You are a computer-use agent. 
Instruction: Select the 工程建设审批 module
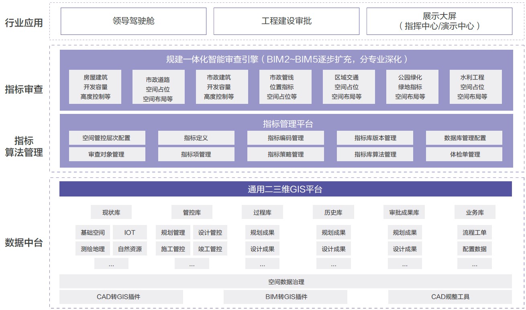[x=286, y=21]
